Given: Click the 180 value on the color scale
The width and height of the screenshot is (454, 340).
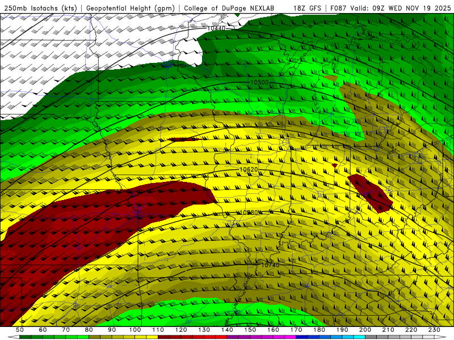Looking at the screenshot, I should (320, 330).
